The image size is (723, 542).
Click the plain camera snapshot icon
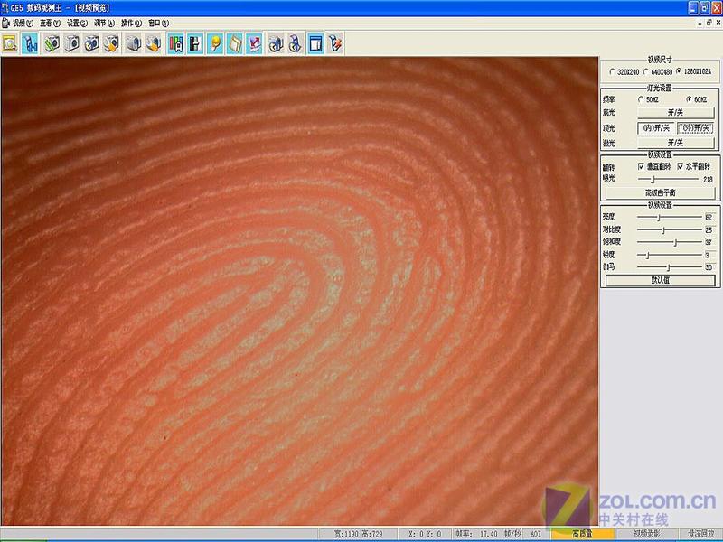coord(71,43)
